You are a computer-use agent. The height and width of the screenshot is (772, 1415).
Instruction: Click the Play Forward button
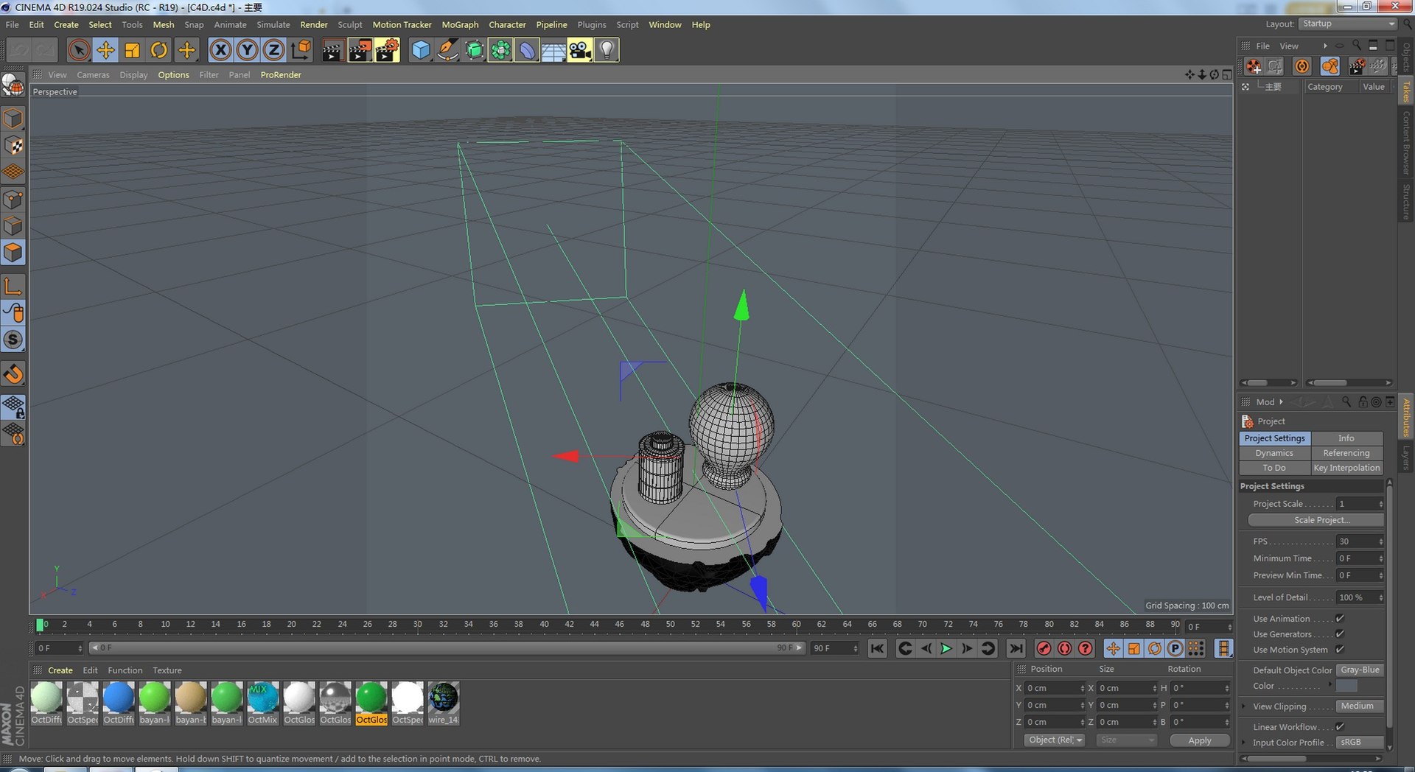pyautogui.click(x=946, y=648)
